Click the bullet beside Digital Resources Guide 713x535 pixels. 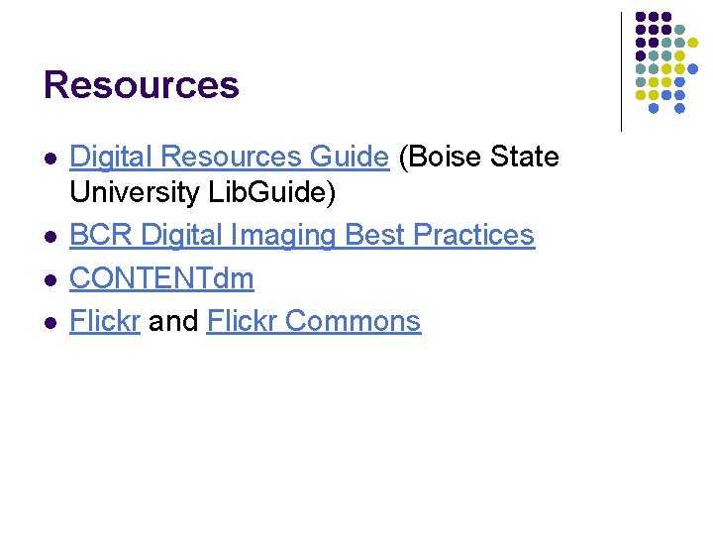point(51,159)
